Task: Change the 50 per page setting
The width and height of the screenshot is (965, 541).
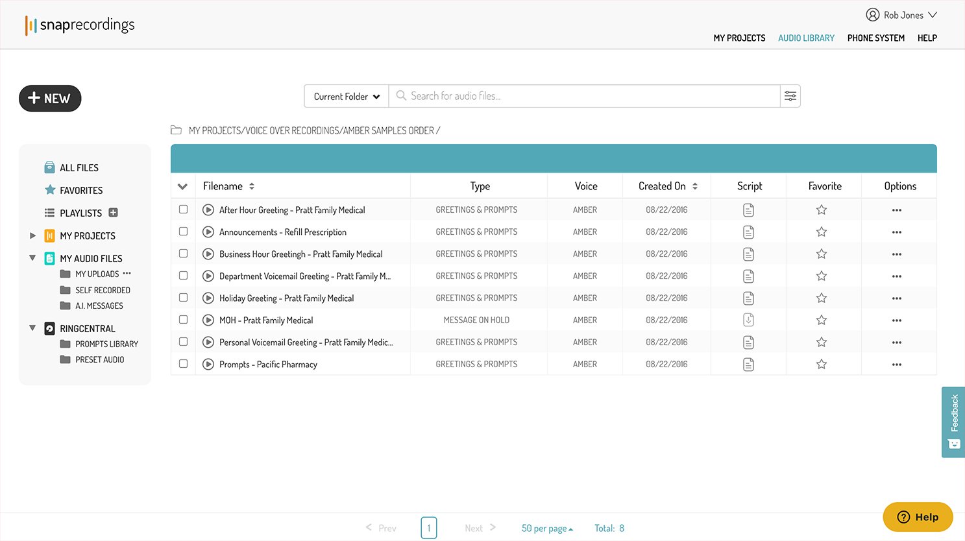Action: pyautogui.click(x=546, y=527)
